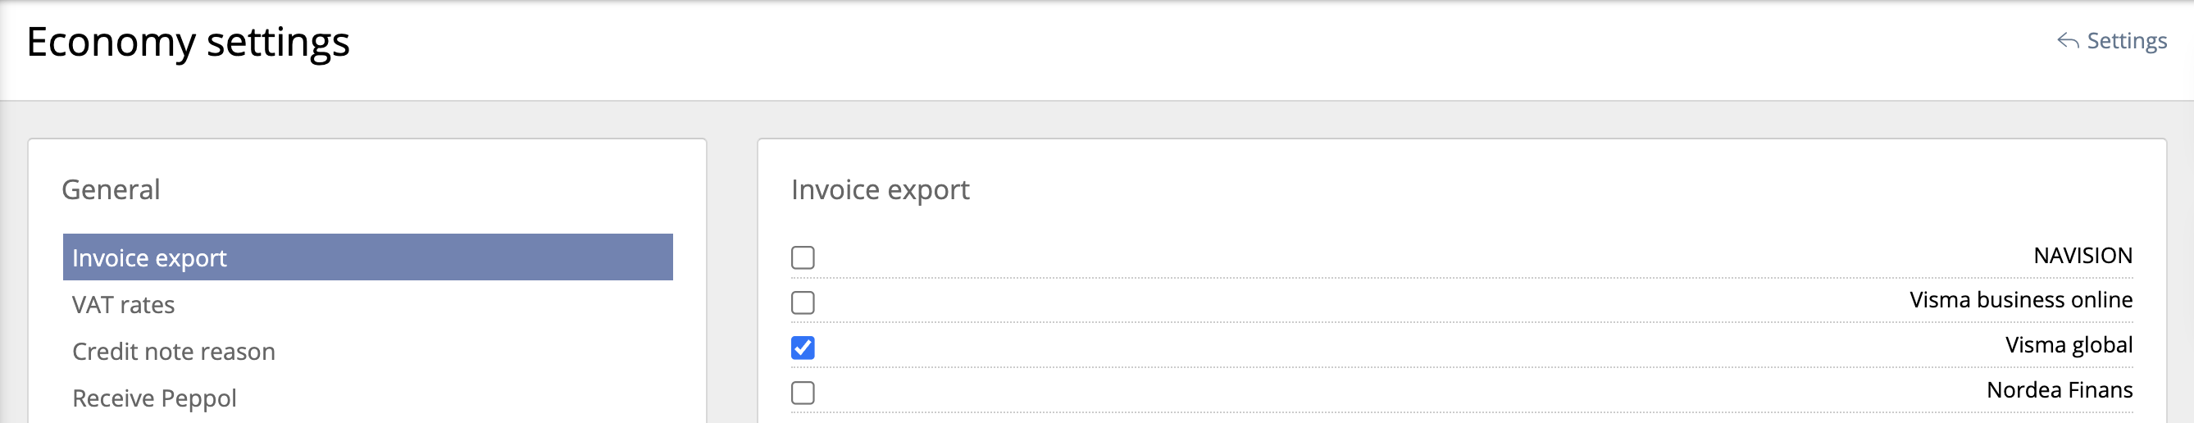Click the back arrow icon beside Settings
2194x423 pixels.
point(2067,41)
